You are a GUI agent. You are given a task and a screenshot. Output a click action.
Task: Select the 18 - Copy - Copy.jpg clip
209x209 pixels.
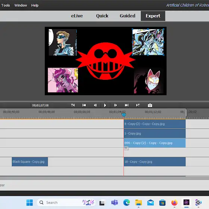[155, 162]
